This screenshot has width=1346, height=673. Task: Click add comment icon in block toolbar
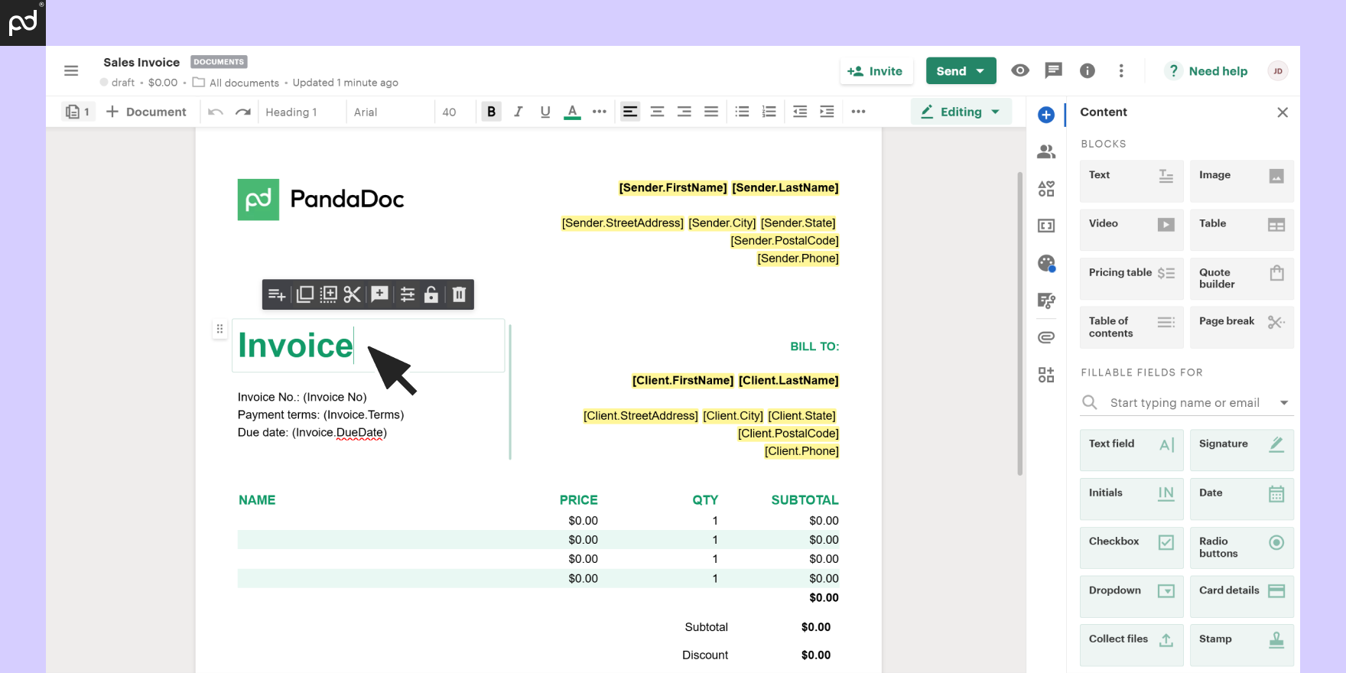click(x=380, y=294)
